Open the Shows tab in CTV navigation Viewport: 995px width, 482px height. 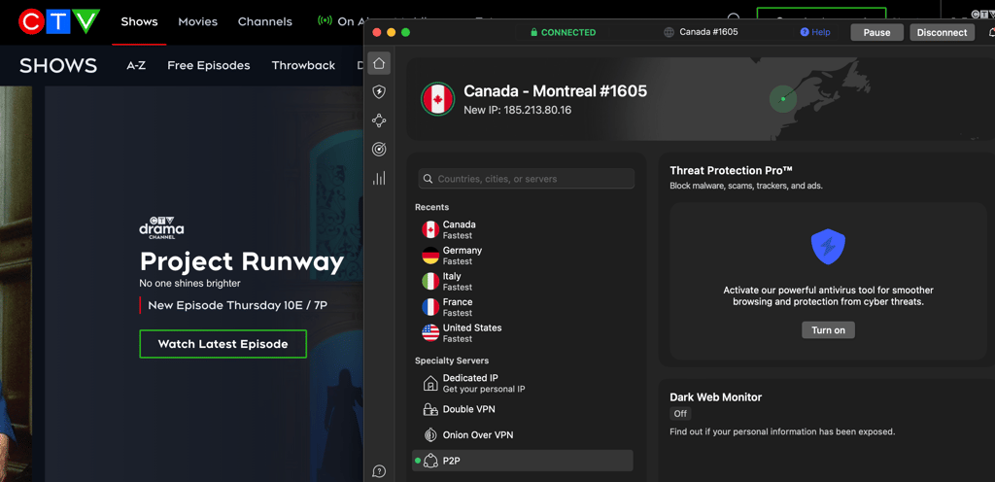point(139,21)
